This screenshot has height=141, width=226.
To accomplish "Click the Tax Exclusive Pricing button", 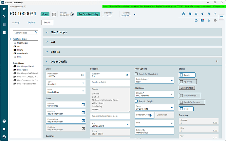I will tap(88, 14).
